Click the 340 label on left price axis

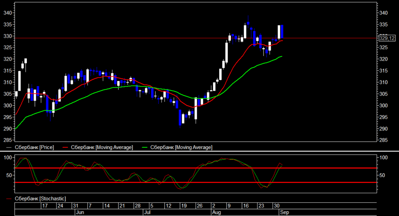click(x=8, y=13)
